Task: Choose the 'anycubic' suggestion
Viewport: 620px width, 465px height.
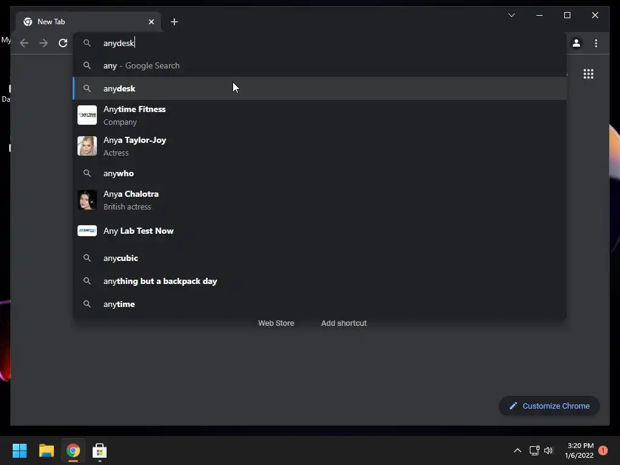Action: [320, 258]
